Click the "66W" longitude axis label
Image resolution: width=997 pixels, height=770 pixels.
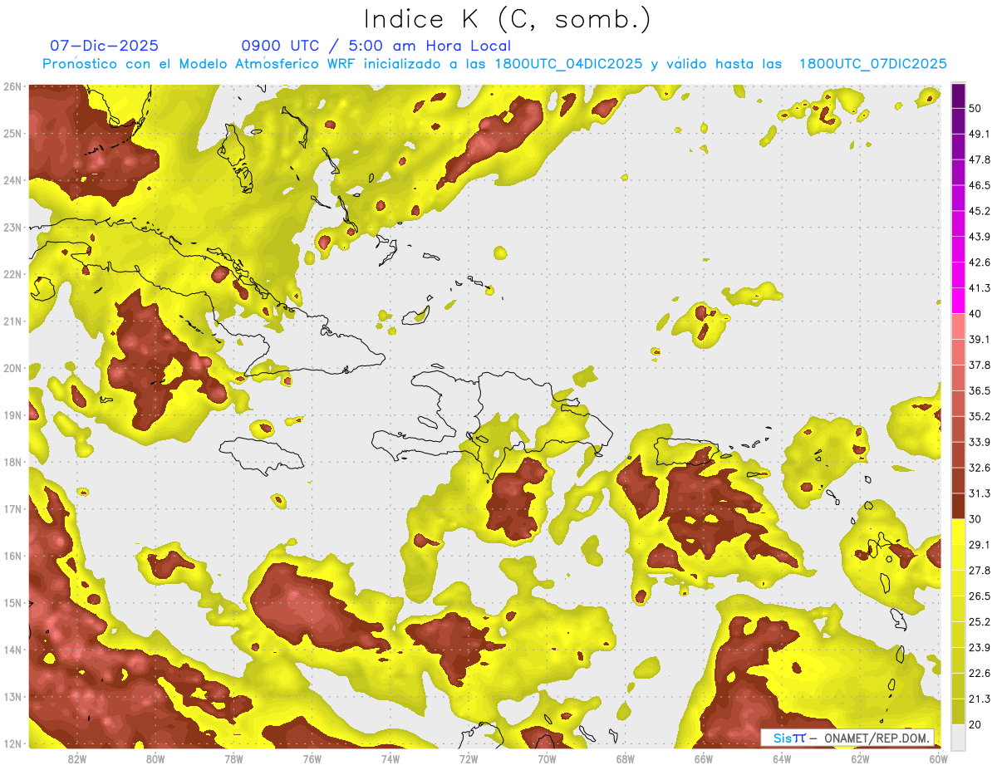point(704,758)
